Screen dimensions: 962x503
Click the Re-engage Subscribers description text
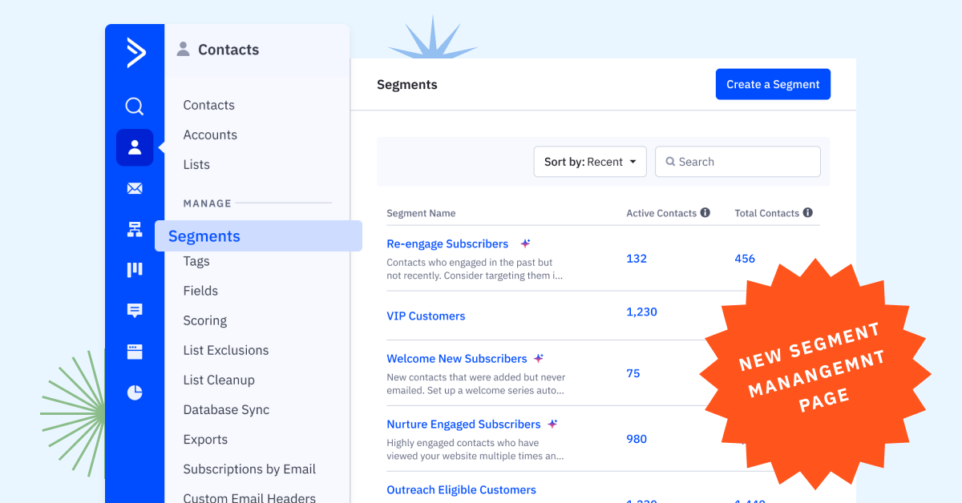(x=475, y=269)
